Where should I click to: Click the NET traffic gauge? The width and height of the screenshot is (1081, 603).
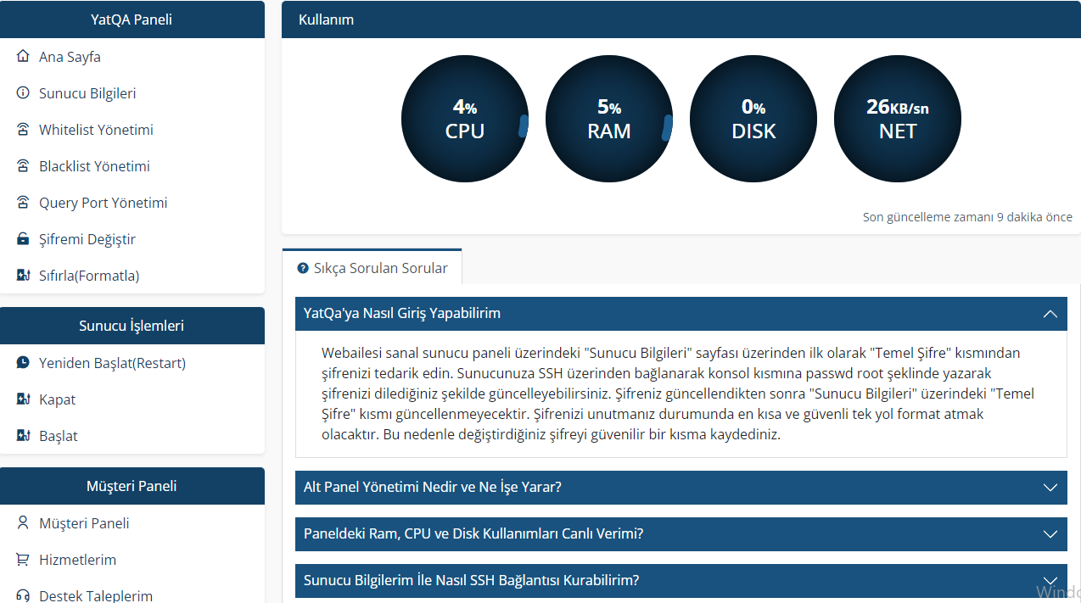(898, 120)
